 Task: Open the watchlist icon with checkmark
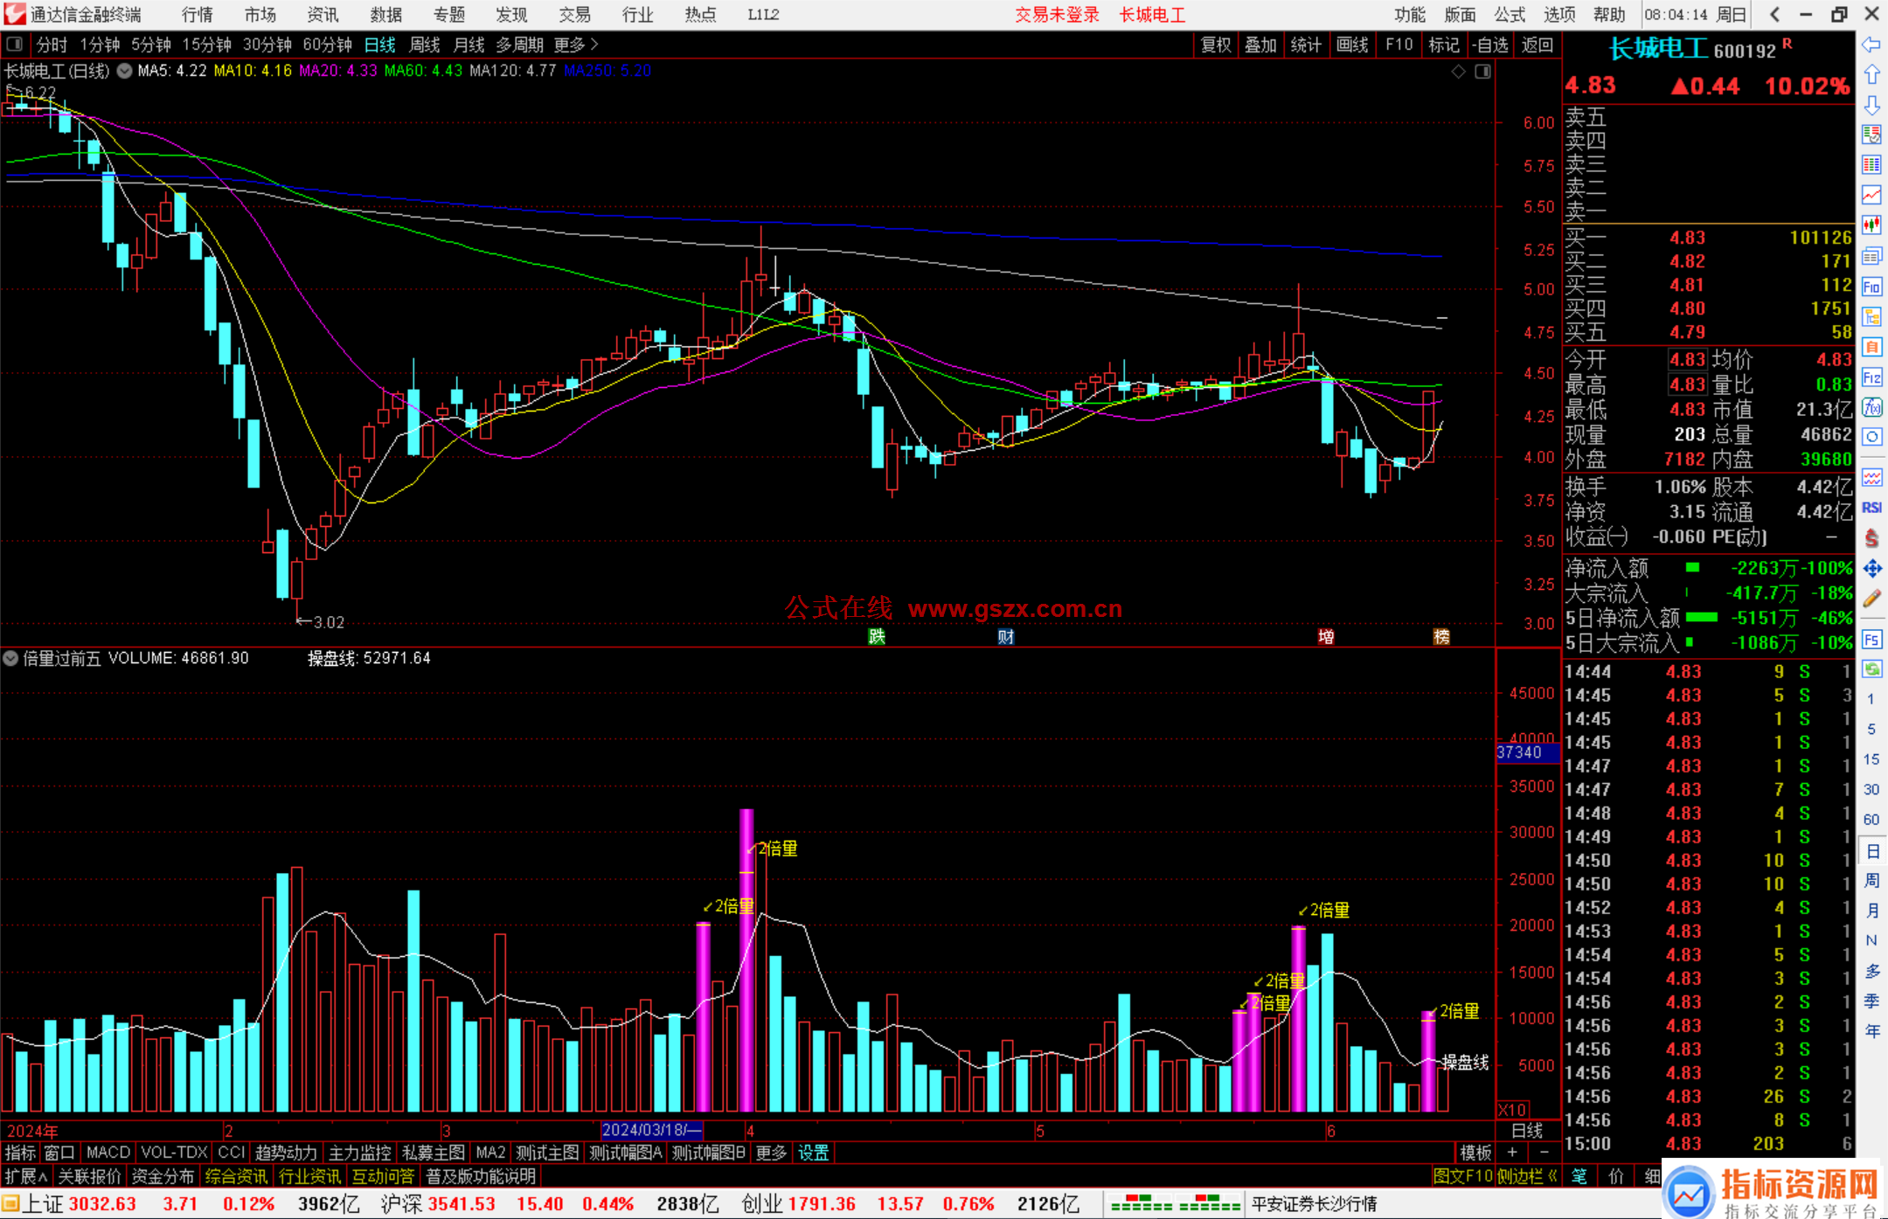pyautogui.click(x=1871, y=135)
